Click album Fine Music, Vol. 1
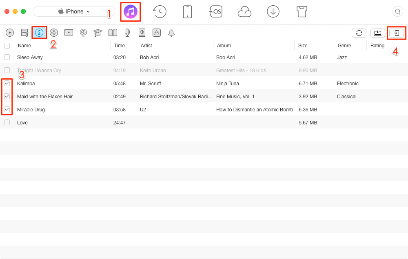 coord(235,97)
